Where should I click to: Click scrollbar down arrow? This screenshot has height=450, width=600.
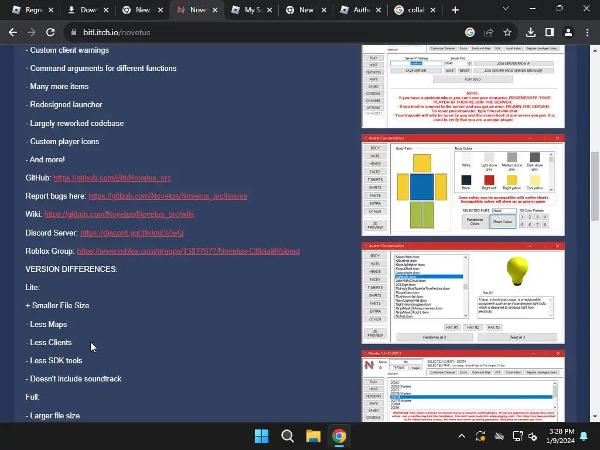tap(594, 417)
